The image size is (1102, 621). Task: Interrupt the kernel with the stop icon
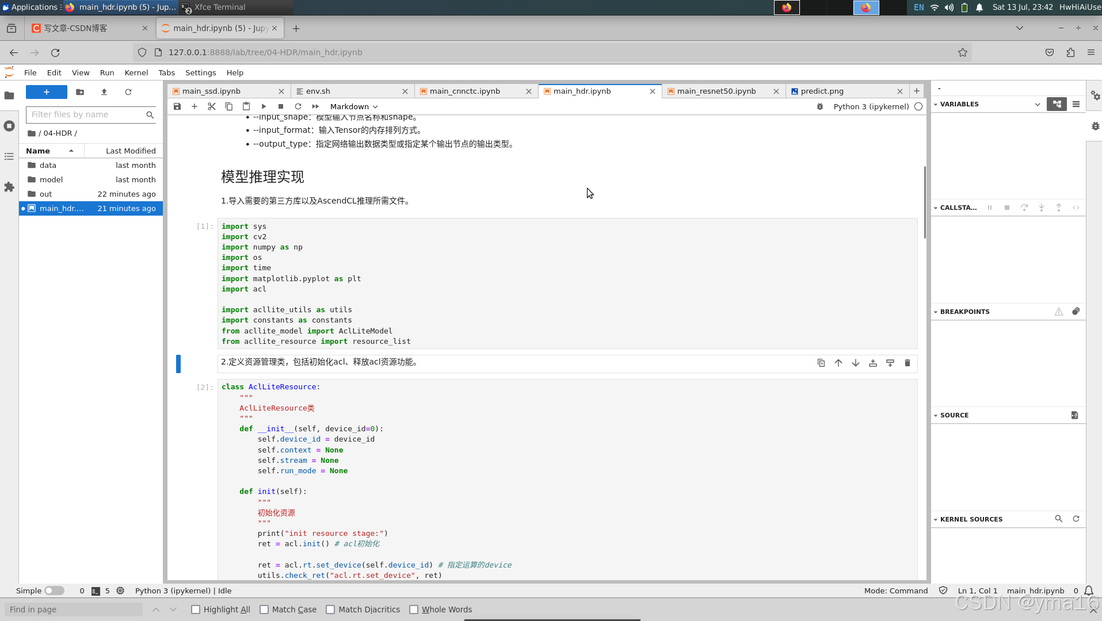(281, 106)
